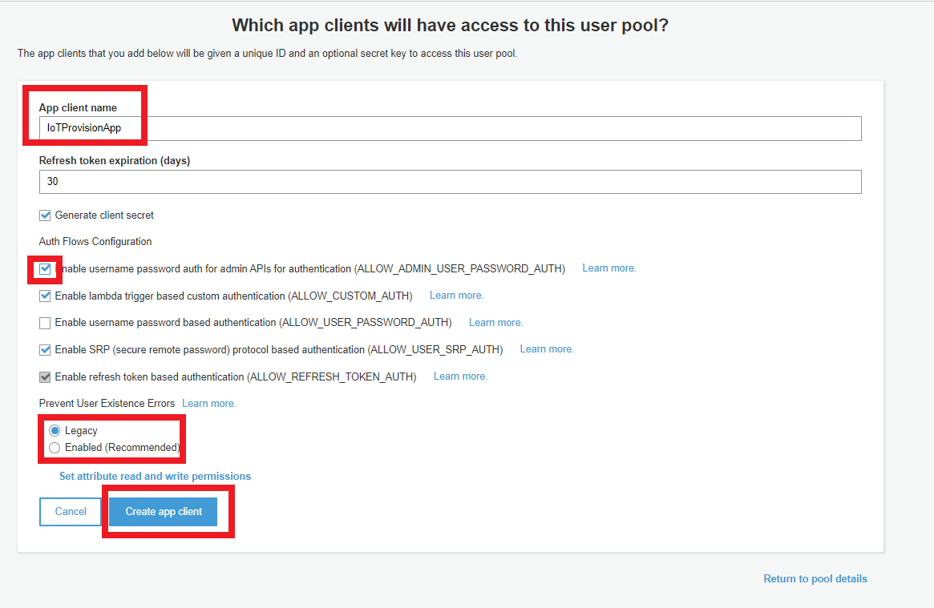
Task: Click the 'Prevent User Existence Errors' label
Action: coord(107,404)
